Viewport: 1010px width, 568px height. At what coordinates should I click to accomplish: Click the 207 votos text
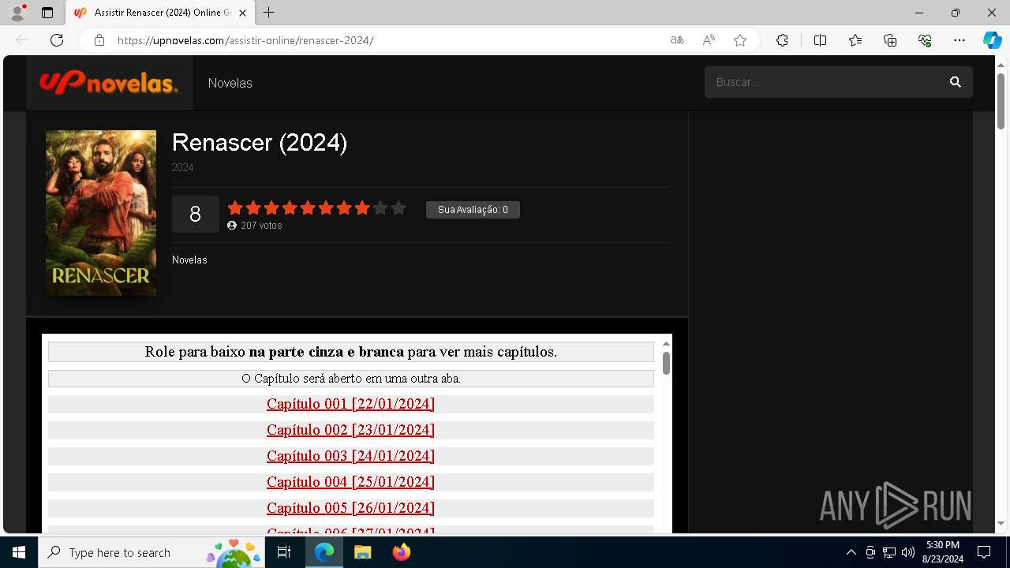click(x=261, y=226)
